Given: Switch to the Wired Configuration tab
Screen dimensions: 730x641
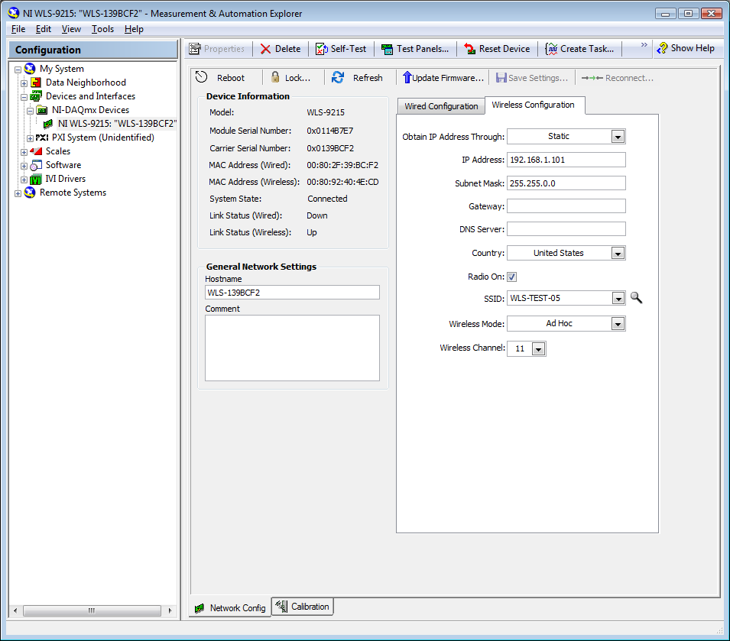Looking at the screenshot, I should click(x=441, y=106).
